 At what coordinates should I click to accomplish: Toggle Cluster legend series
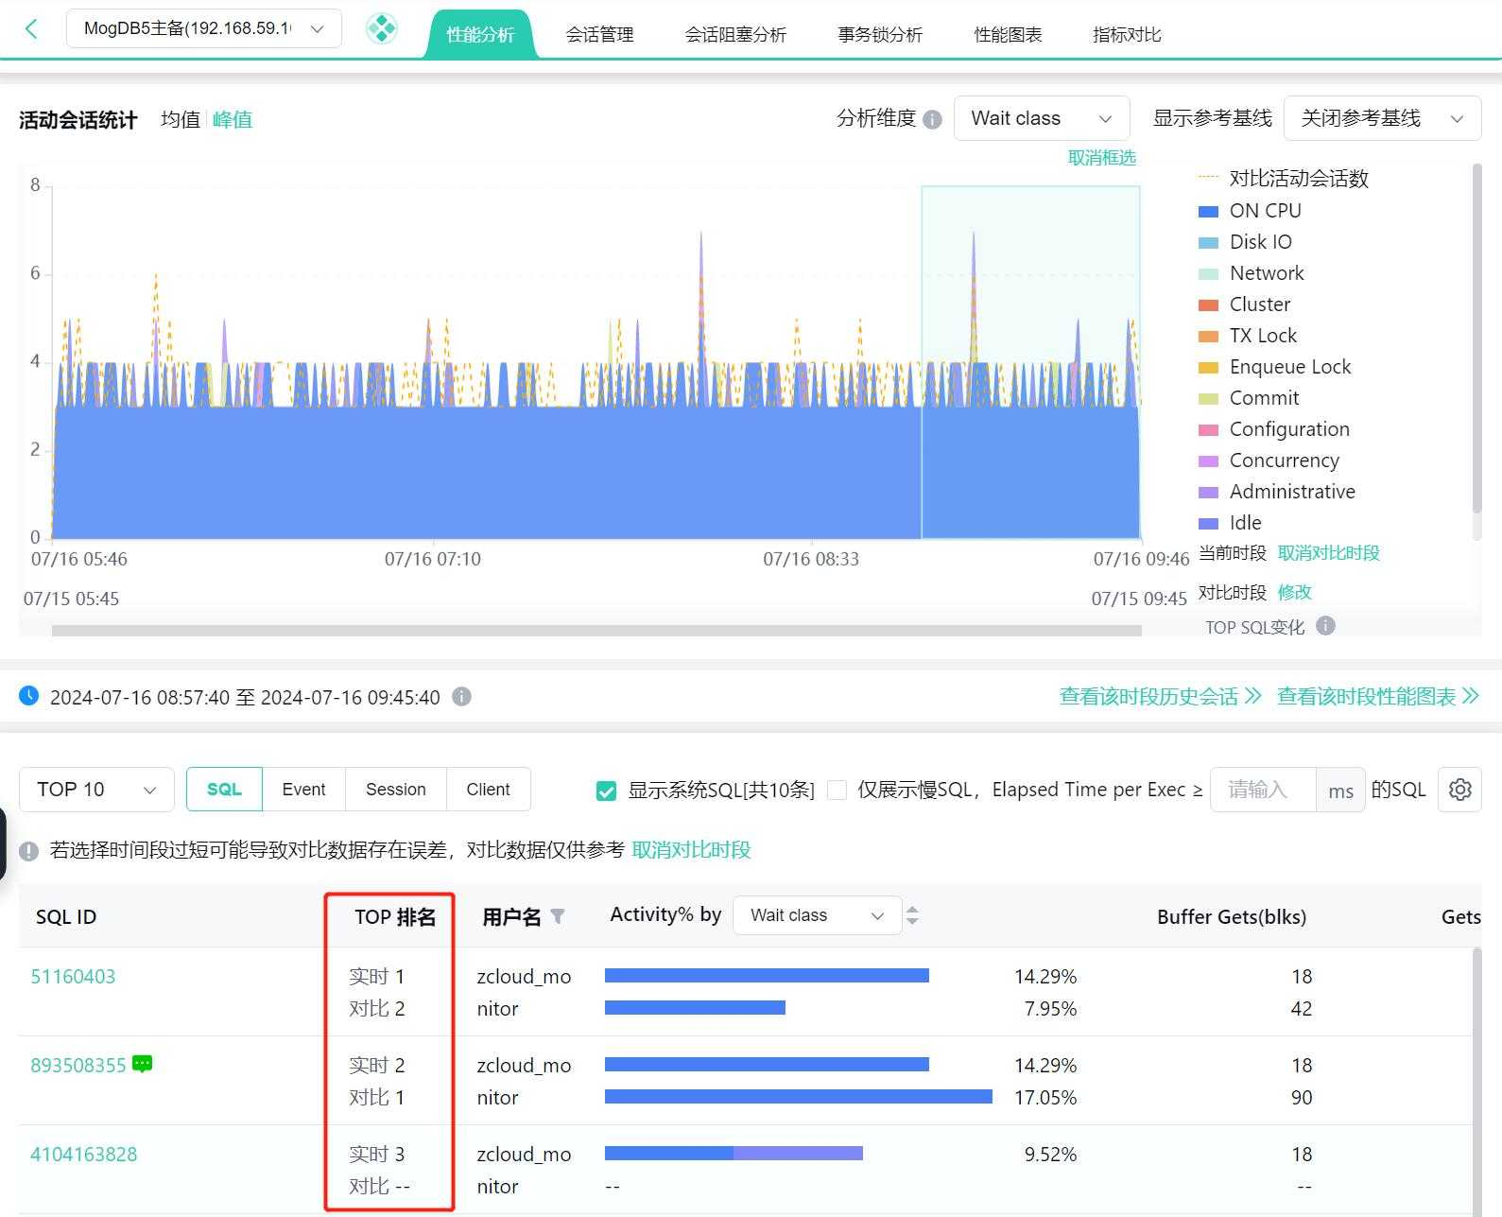point(1244,304)
